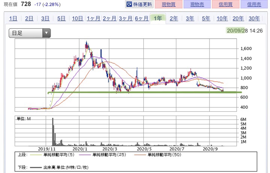Image resolution: width=270 pixels, height=173 pixels.
Task: Click the 2020/5 date axis label
Action: [144, 149]
